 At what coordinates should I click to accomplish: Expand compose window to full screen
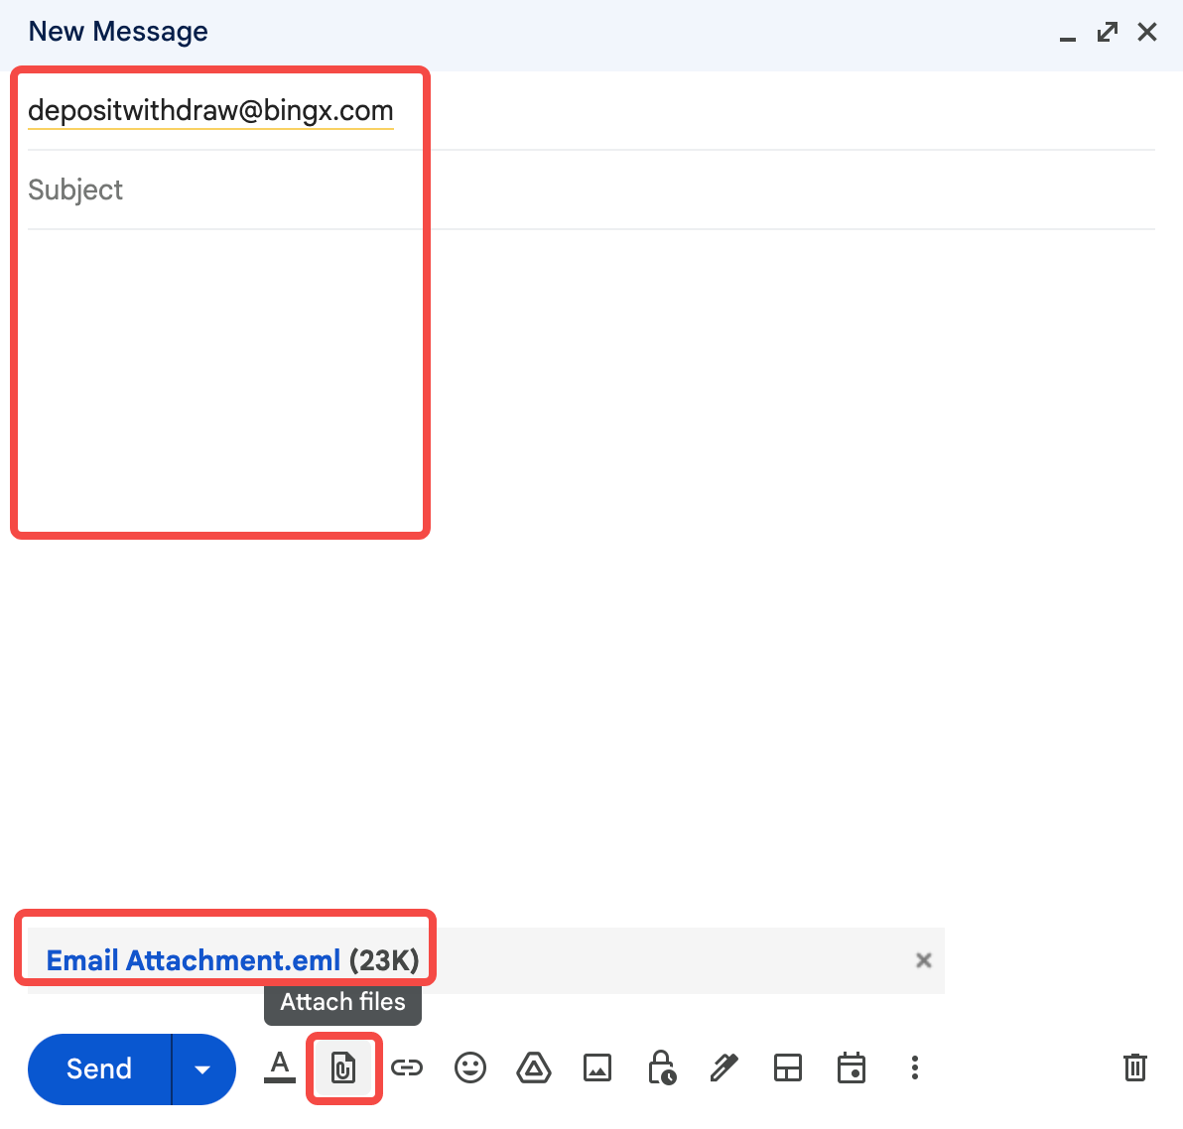pos(1108,33)
